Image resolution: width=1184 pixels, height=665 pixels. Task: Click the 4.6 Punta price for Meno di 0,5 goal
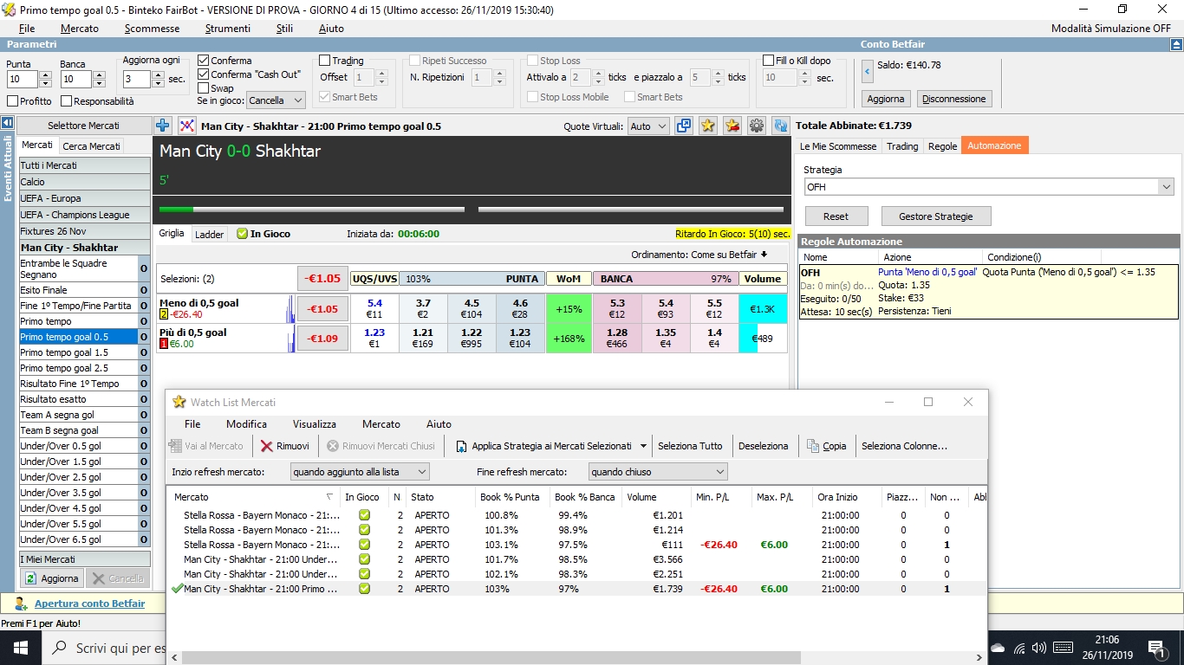520,308
